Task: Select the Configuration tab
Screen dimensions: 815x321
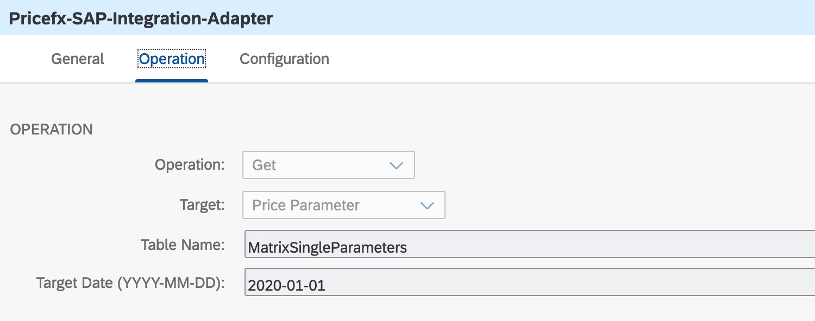Action: [x=284, y=59]
